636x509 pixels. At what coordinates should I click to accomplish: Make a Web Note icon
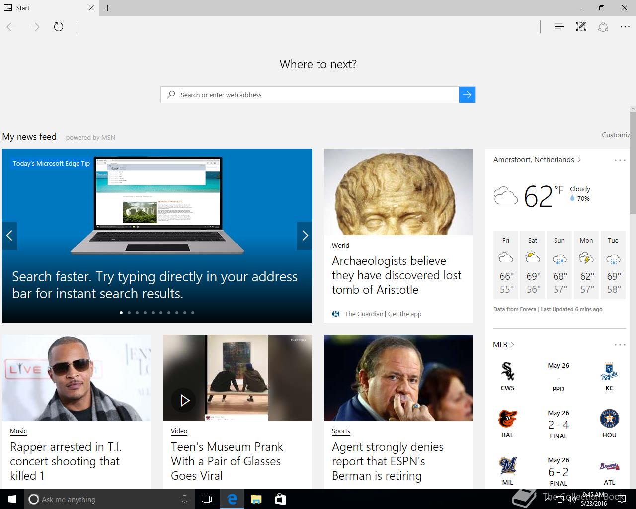pos(581,27)
